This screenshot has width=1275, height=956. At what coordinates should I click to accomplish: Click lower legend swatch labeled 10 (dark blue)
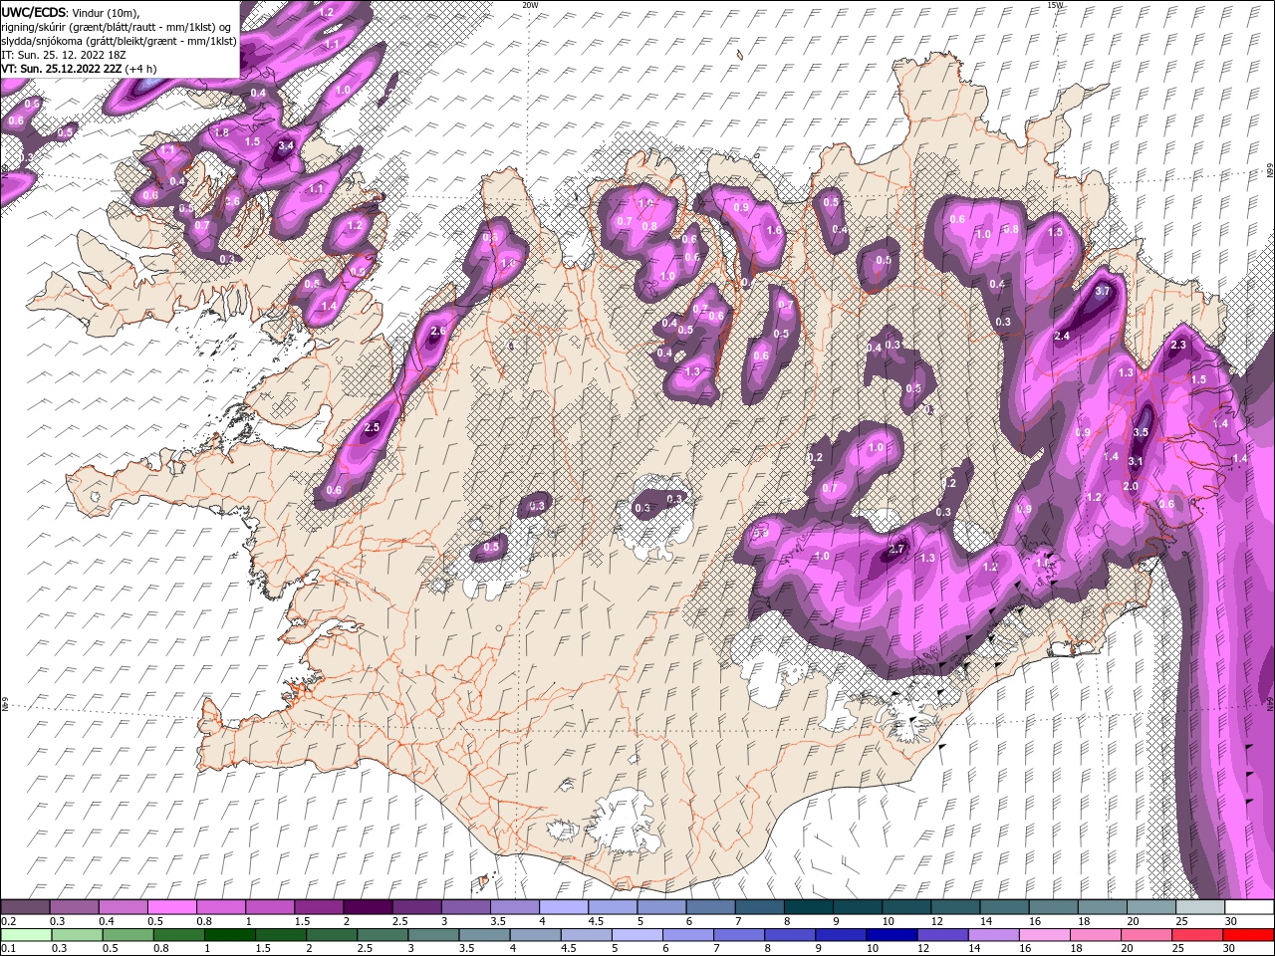(x=892, y=935)
